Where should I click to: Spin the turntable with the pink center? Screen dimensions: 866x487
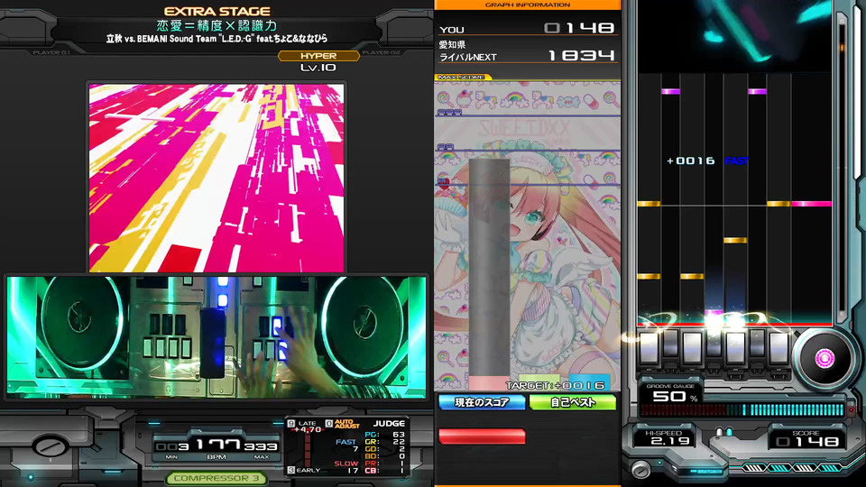point(824,358)
